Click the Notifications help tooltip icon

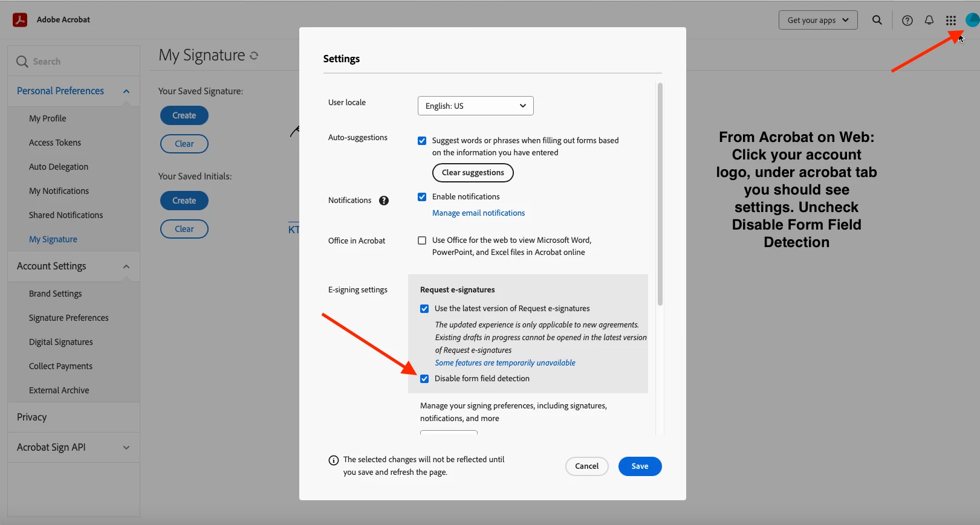(x=384, y=201)
